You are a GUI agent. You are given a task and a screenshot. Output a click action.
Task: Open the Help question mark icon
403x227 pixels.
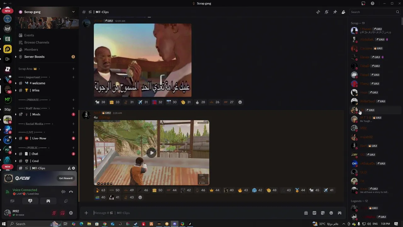point(372,3)
